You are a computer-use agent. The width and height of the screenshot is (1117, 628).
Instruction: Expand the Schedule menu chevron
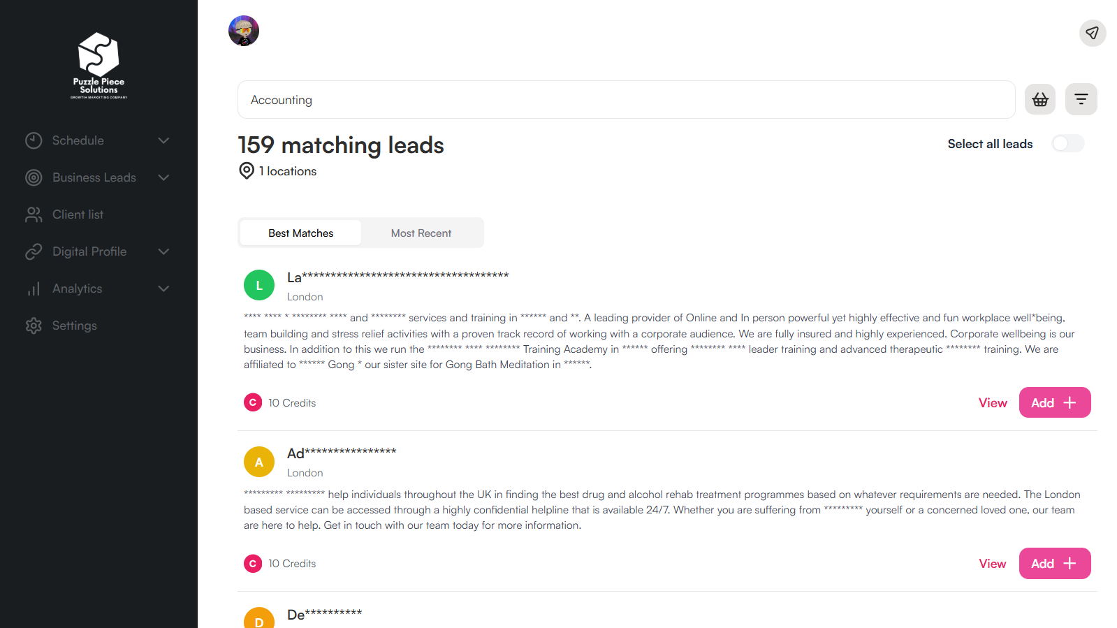(163, 140)
